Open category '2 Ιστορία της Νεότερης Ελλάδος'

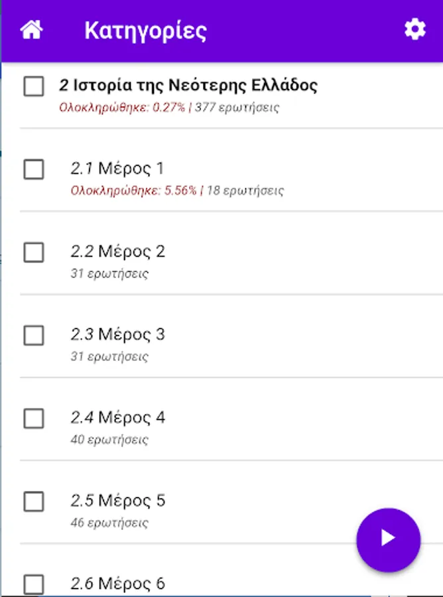(188, 86)
